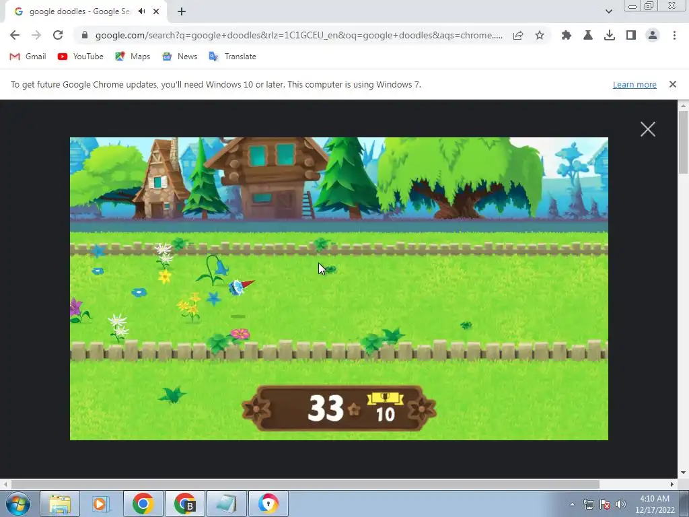Open the rightmost taskbar app icon
This screenshot has width=689, height=517.
coord(268,504)
